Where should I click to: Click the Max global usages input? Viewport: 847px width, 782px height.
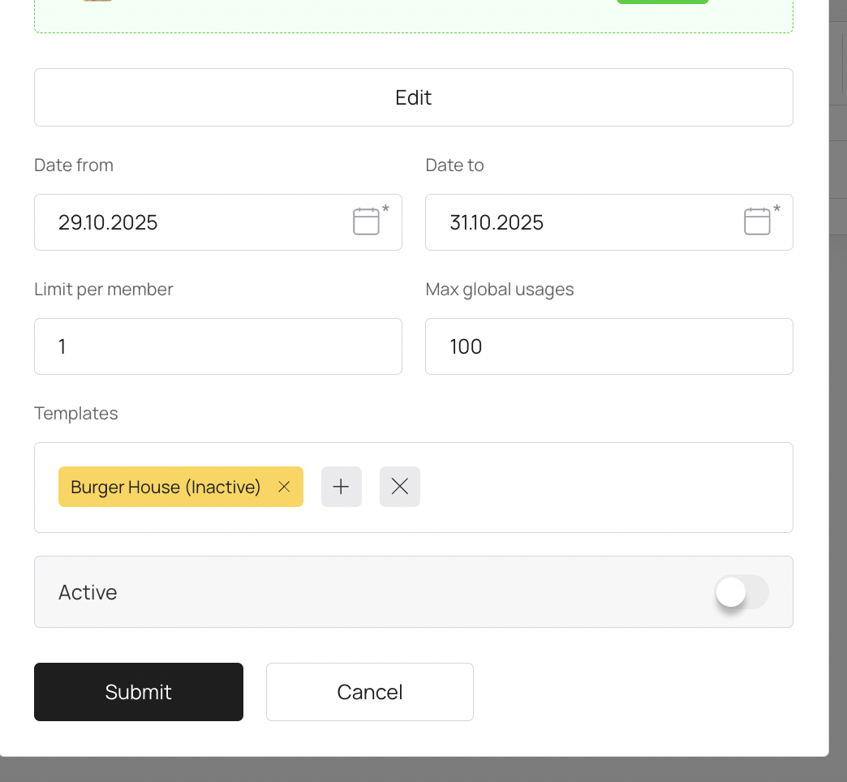(608, 346)
